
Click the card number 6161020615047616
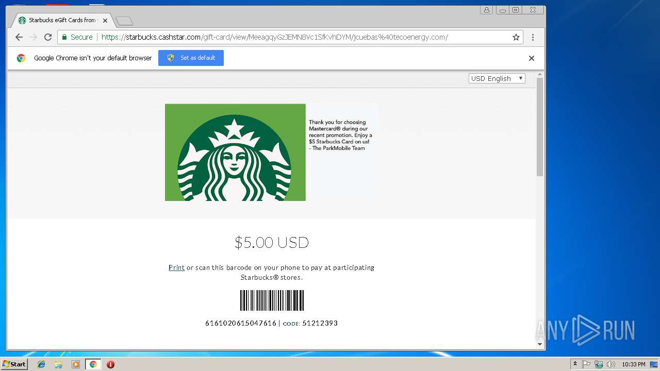[241, 323]
